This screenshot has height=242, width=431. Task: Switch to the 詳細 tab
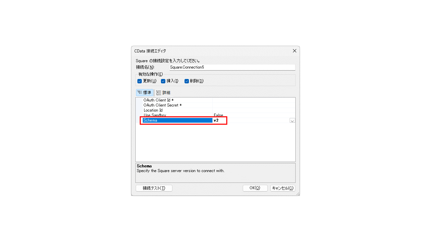point(163,93)
